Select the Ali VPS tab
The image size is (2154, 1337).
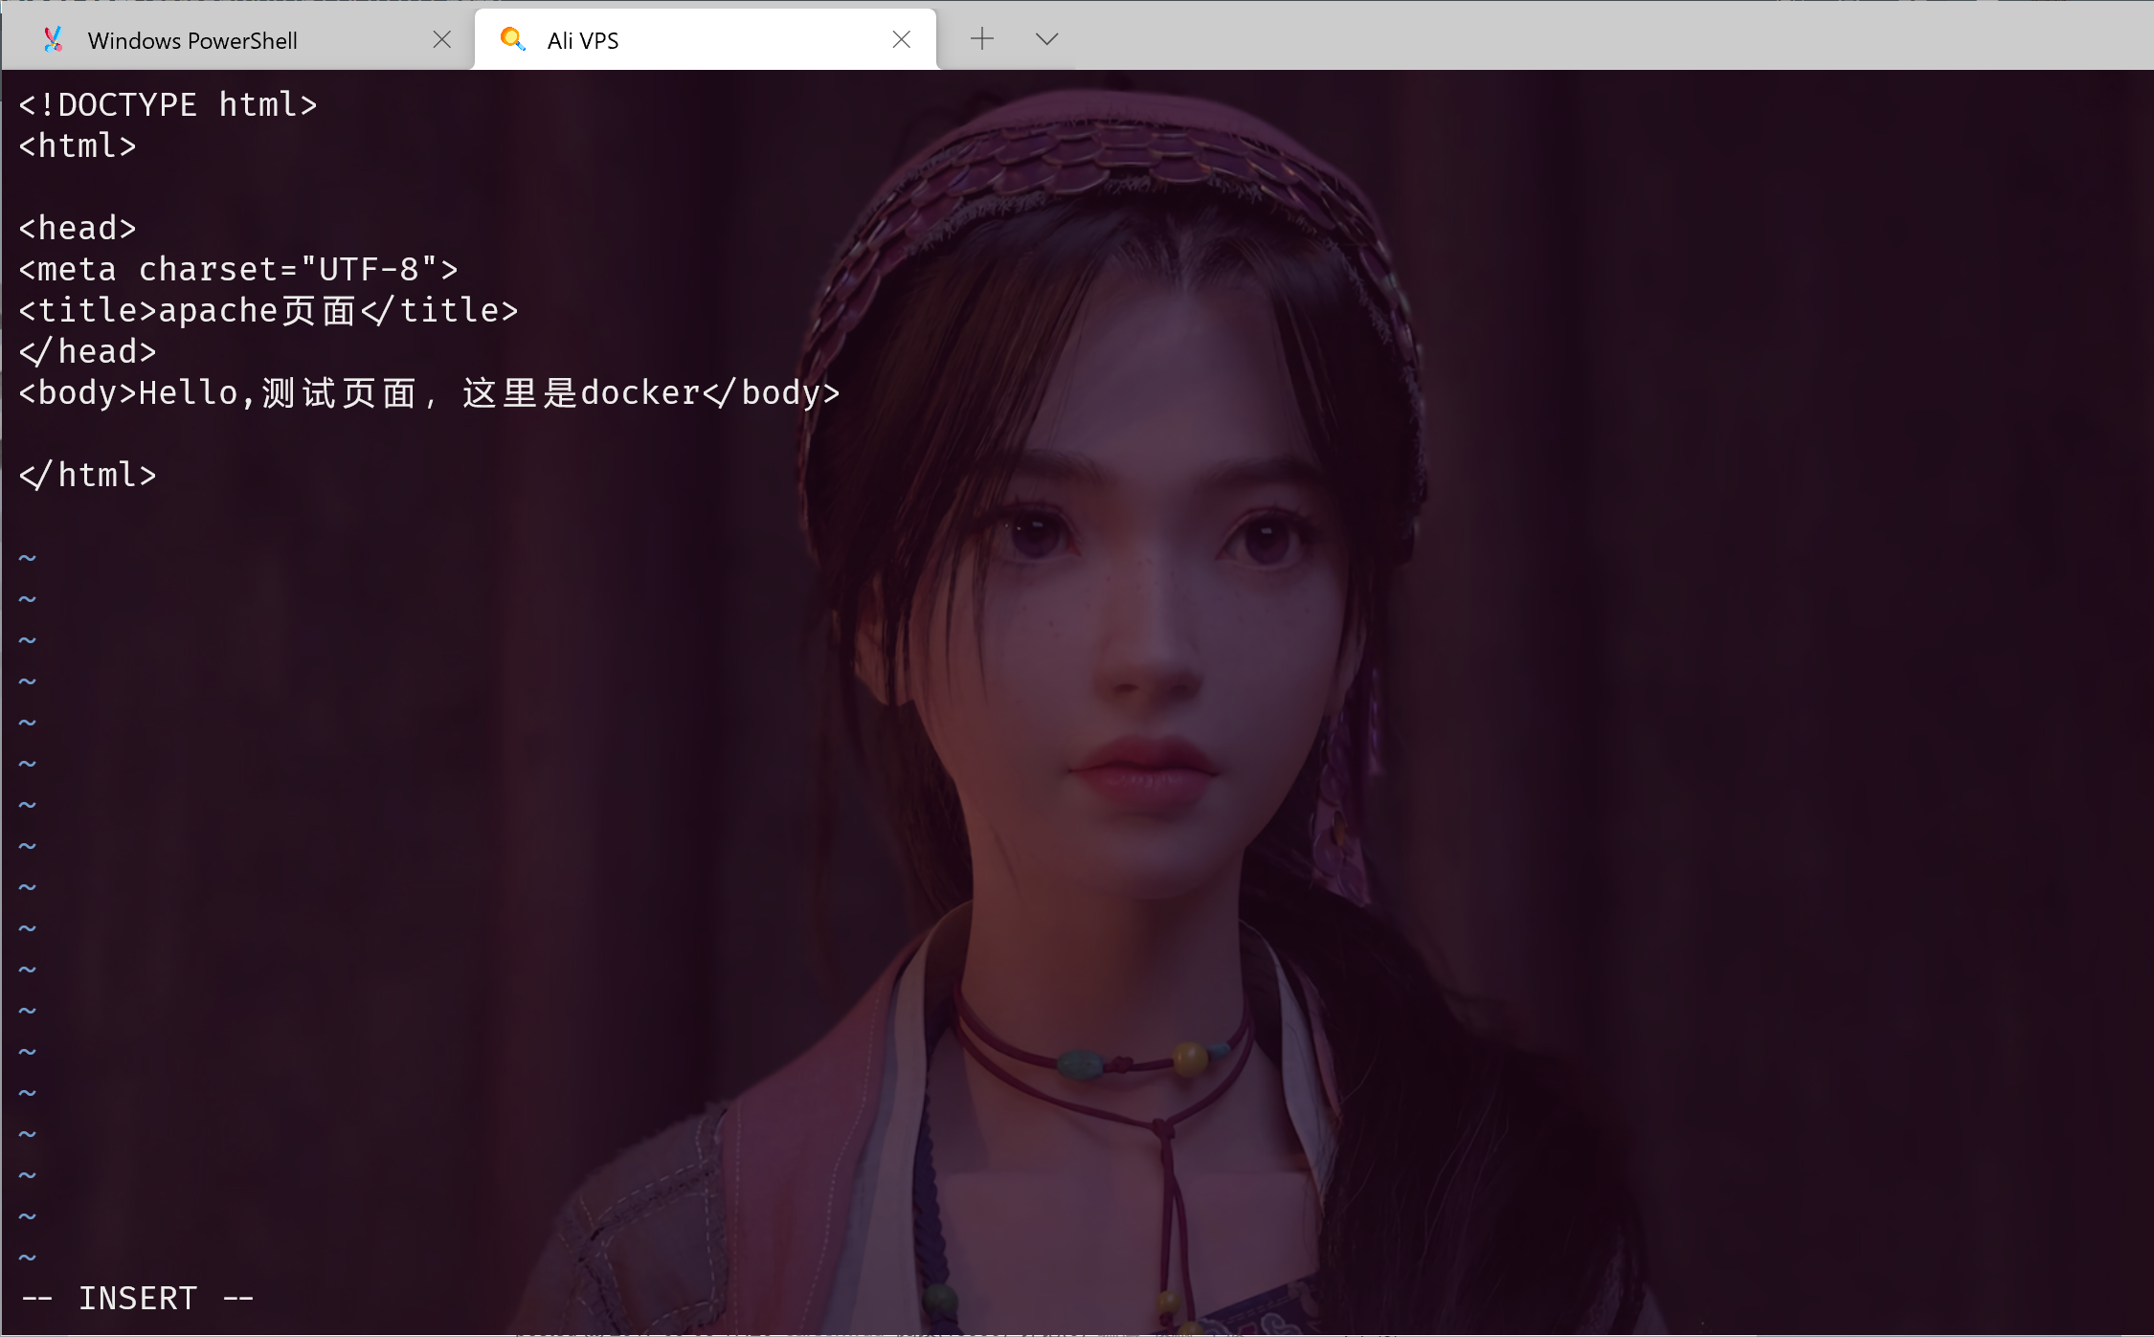(706, 39)
